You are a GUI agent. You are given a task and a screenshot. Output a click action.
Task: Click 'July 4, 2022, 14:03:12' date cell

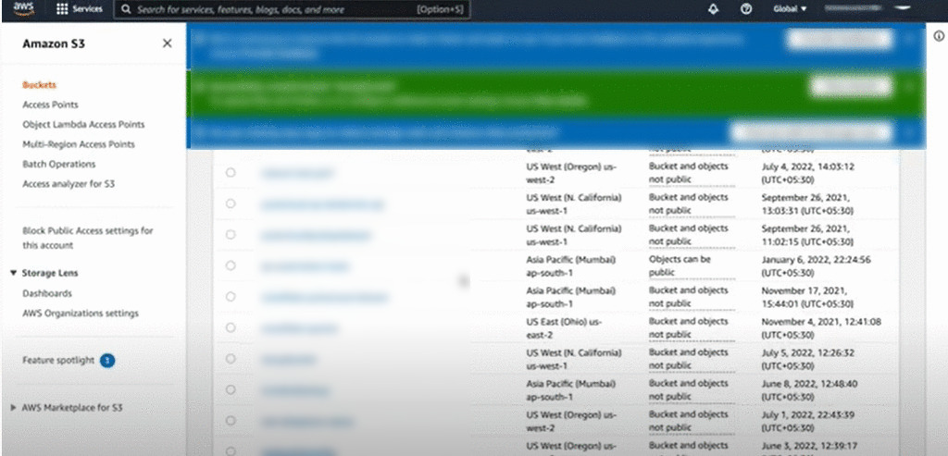(x=807, y=173)
